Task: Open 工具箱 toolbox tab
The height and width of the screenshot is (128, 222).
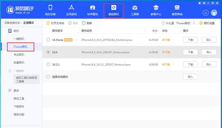Action: [x=135, y=10]
